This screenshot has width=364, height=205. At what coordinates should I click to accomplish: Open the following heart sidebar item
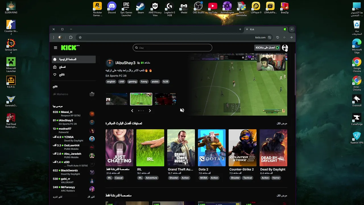tap(74, 75)
